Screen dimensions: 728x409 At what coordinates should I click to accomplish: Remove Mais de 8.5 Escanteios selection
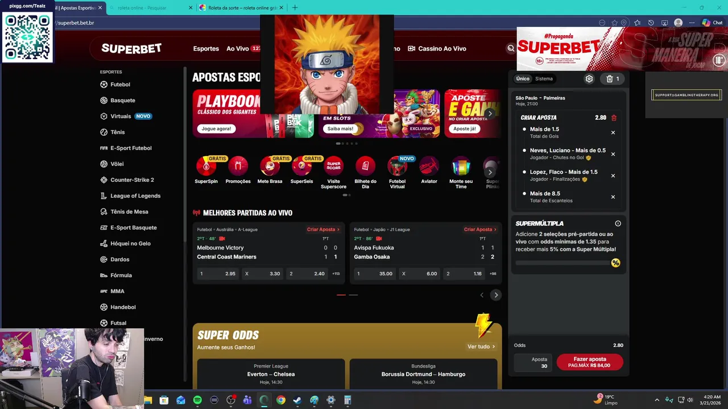coord(613,197)
